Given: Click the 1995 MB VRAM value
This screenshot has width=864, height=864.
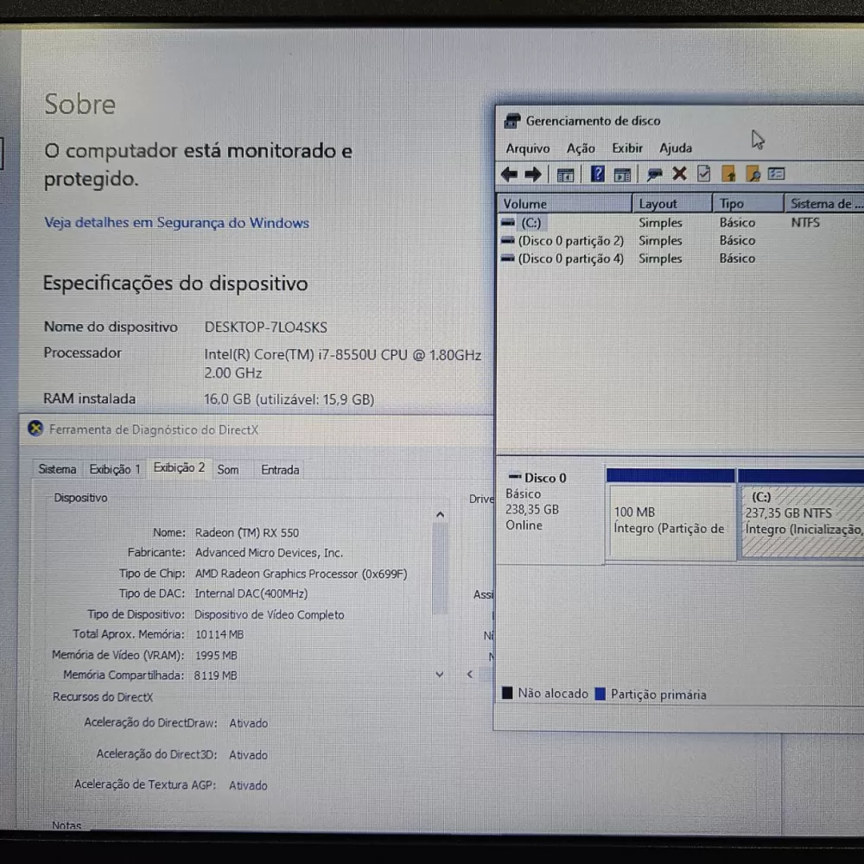Looking at the screenshot, I should pyautogui.click(x=216, y=655).
